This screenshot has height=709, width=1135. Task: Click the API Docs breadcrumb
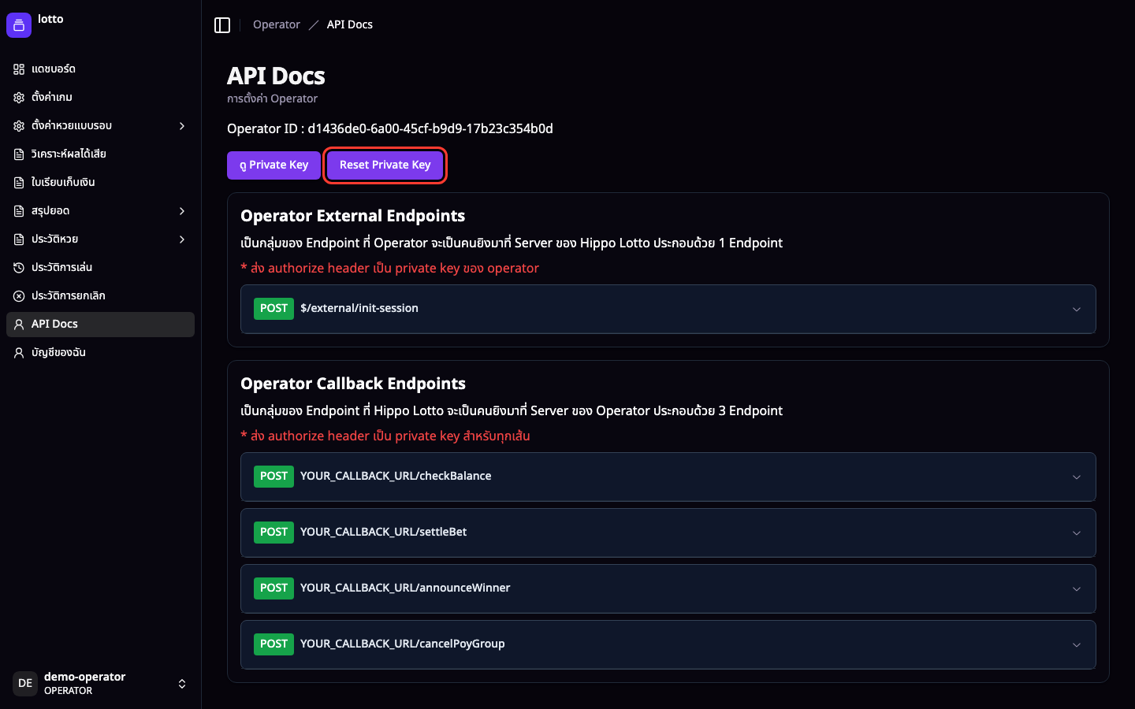350,25
